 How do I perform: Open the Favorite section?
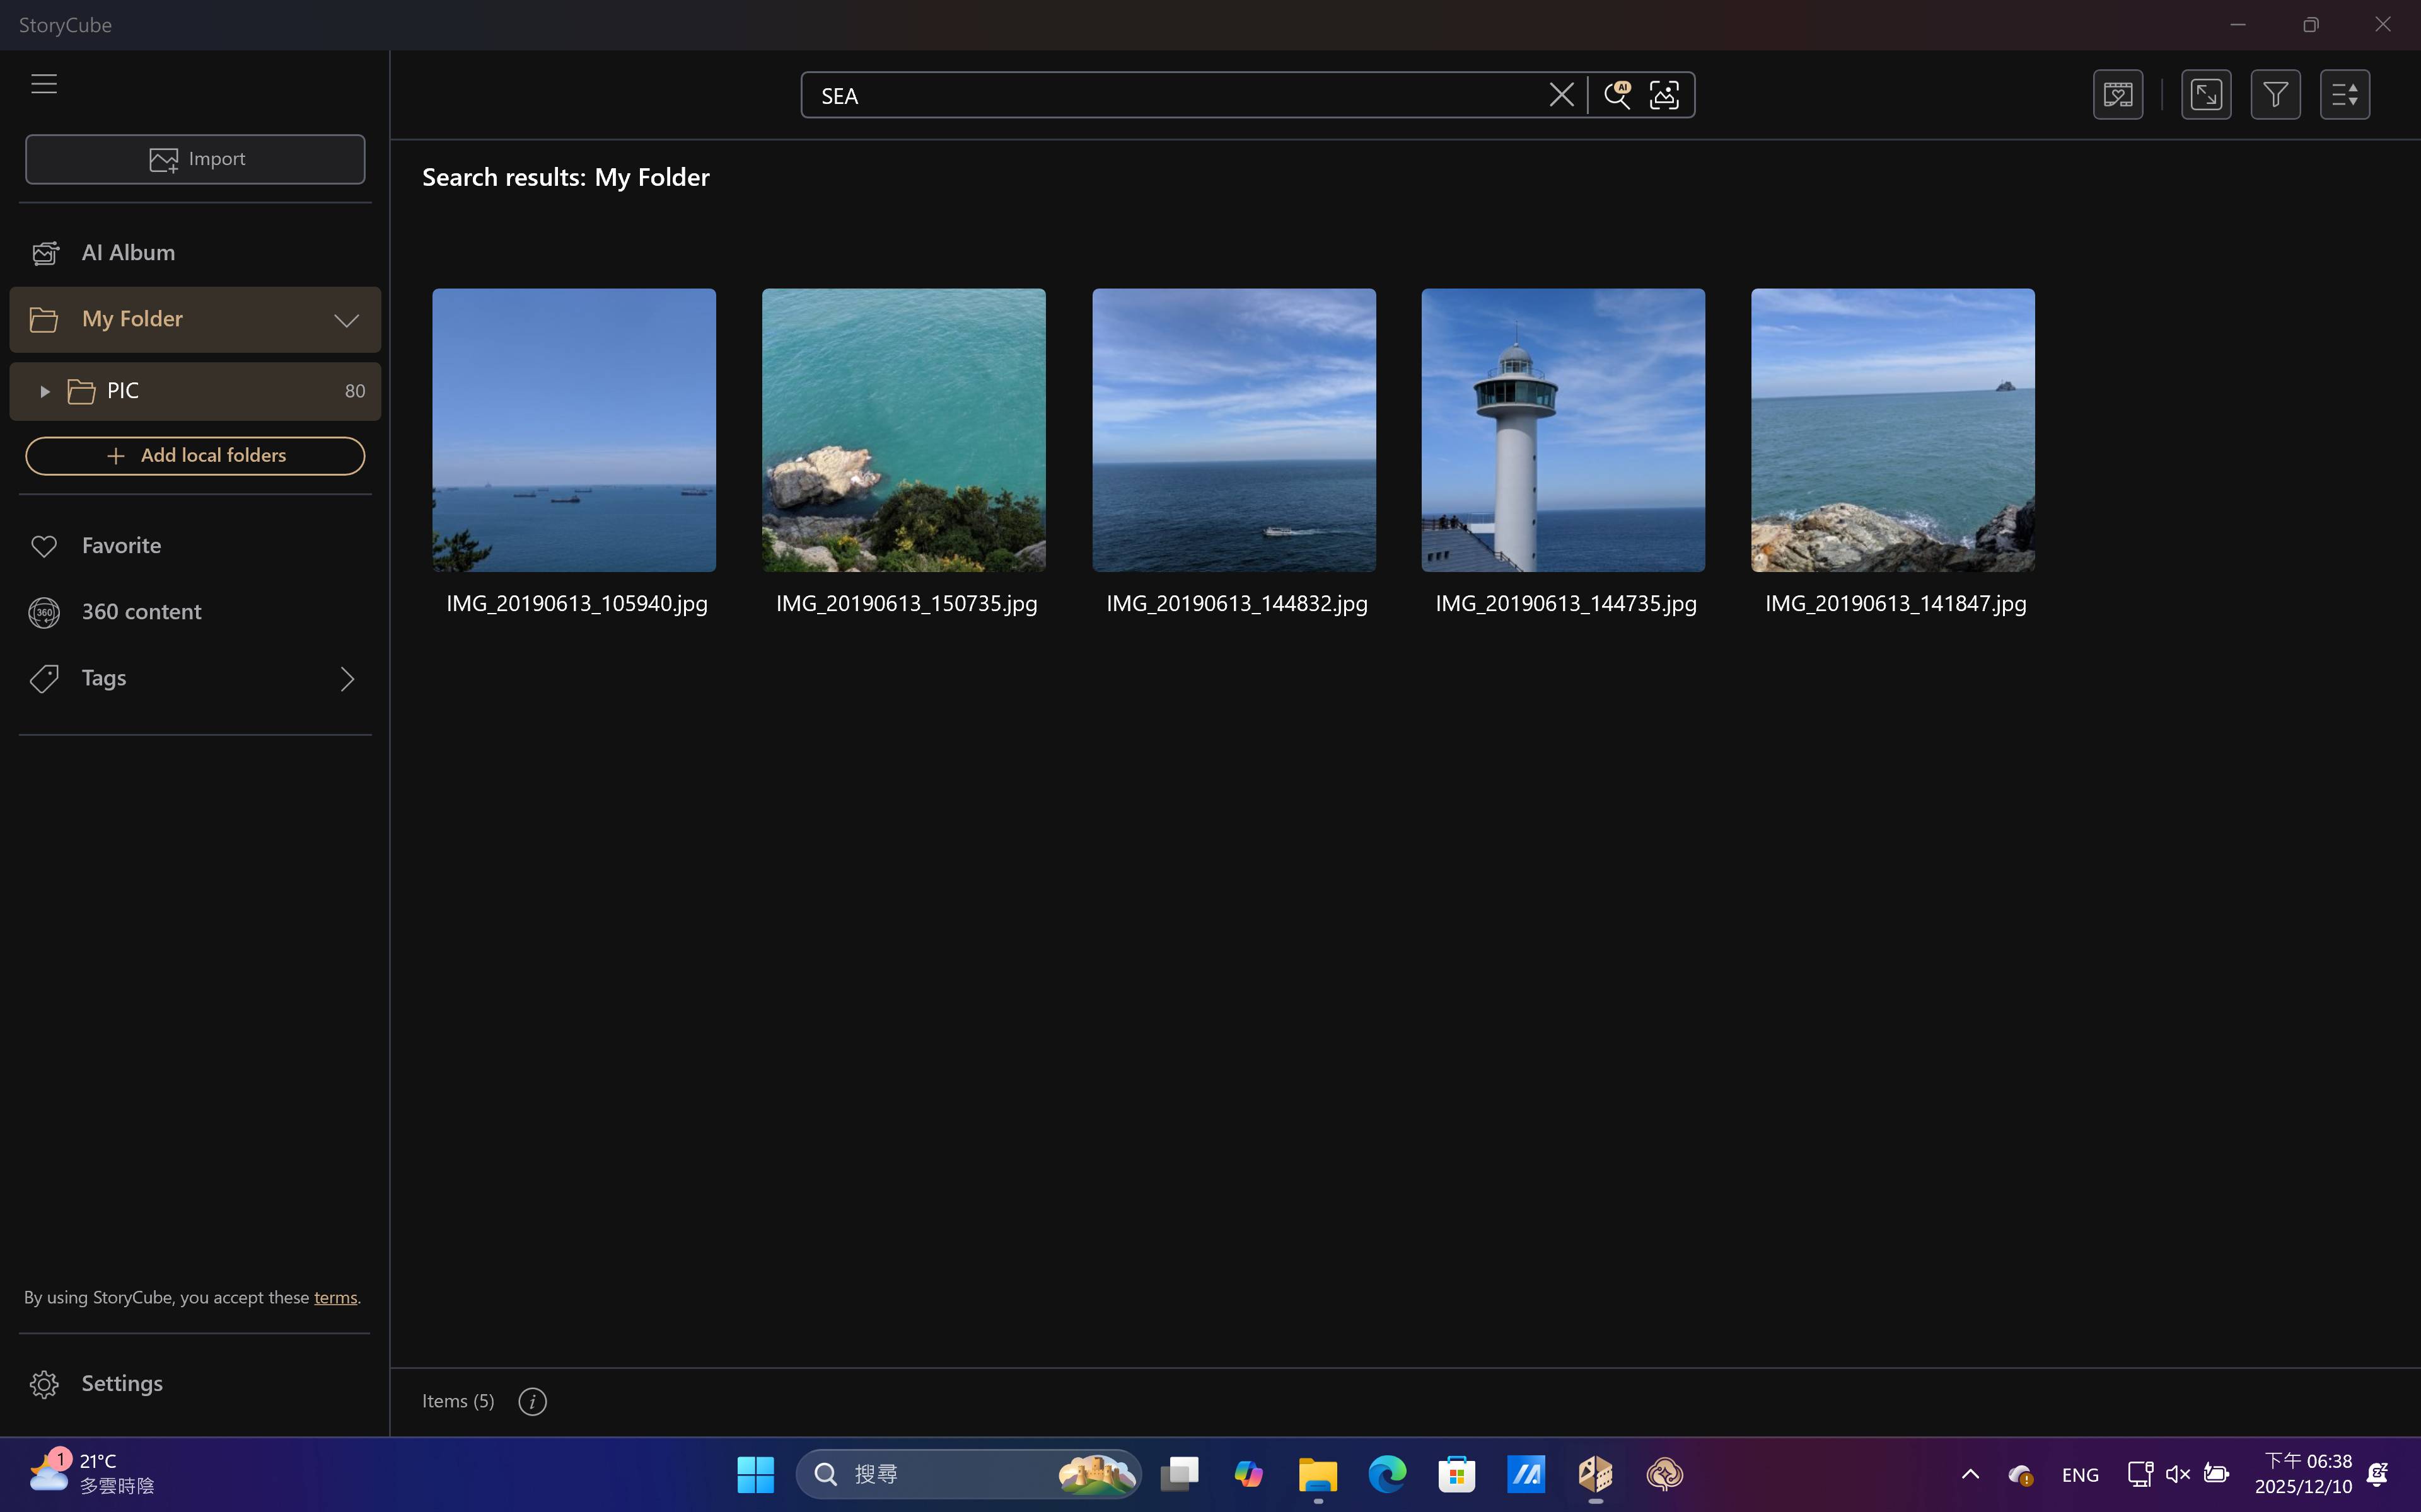(x=121, y=546)
